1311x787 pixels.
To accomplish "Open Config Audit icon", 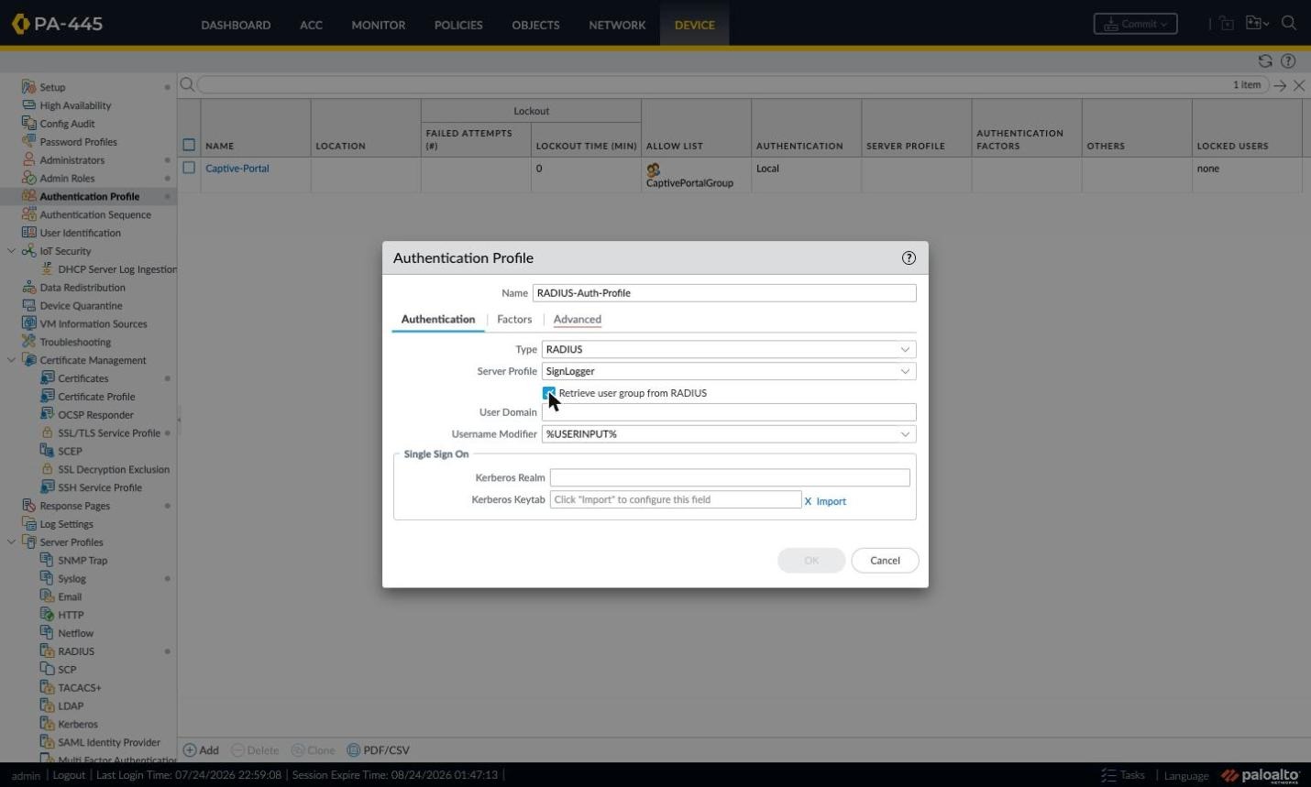I will tap(28, 124).
